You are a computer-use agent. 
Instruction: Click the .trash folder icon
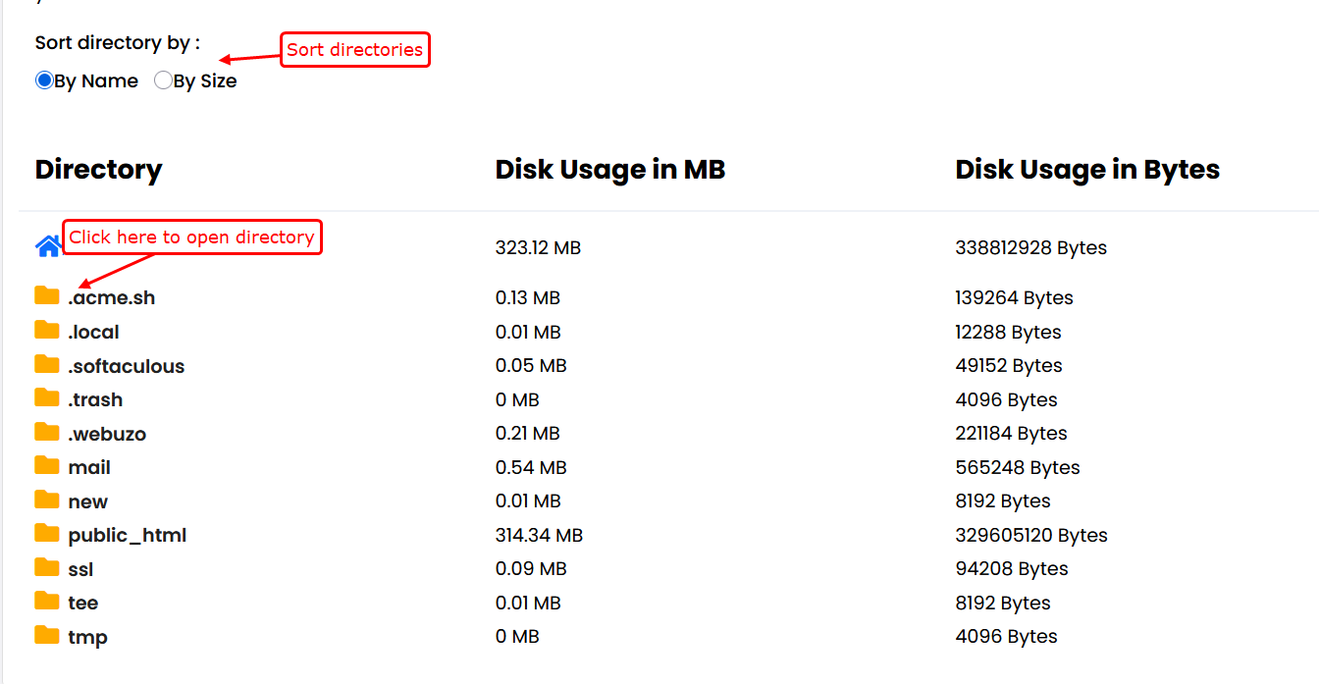click(x=47, y=398)
